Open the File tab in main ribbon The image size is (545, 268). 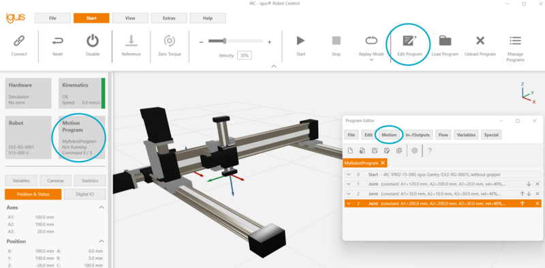pyautogui.click(x=52, y=18)
